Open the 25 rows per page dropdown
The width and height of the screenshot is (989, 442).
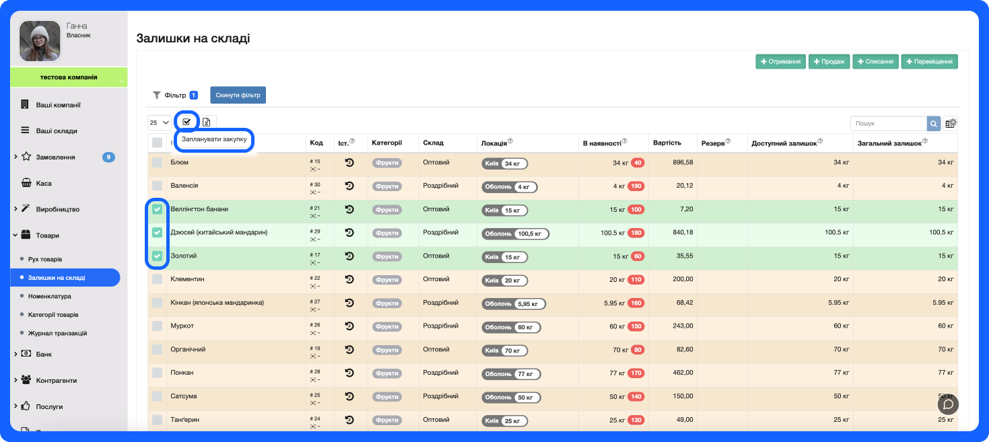pyautogui.click(x=160, y=122)
